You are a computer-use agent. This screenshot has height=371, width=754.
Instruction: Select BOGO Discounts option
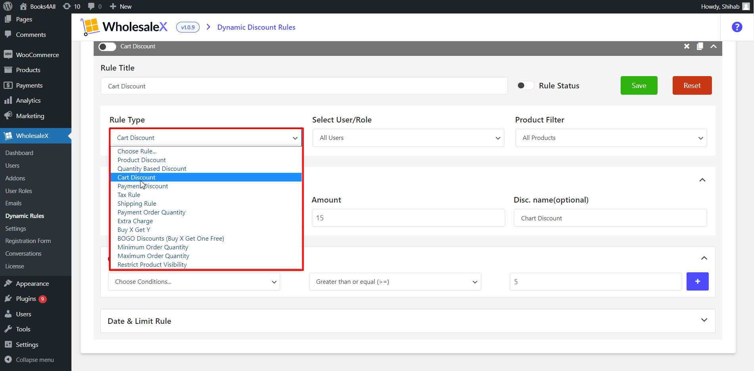[x=206, y=238]
